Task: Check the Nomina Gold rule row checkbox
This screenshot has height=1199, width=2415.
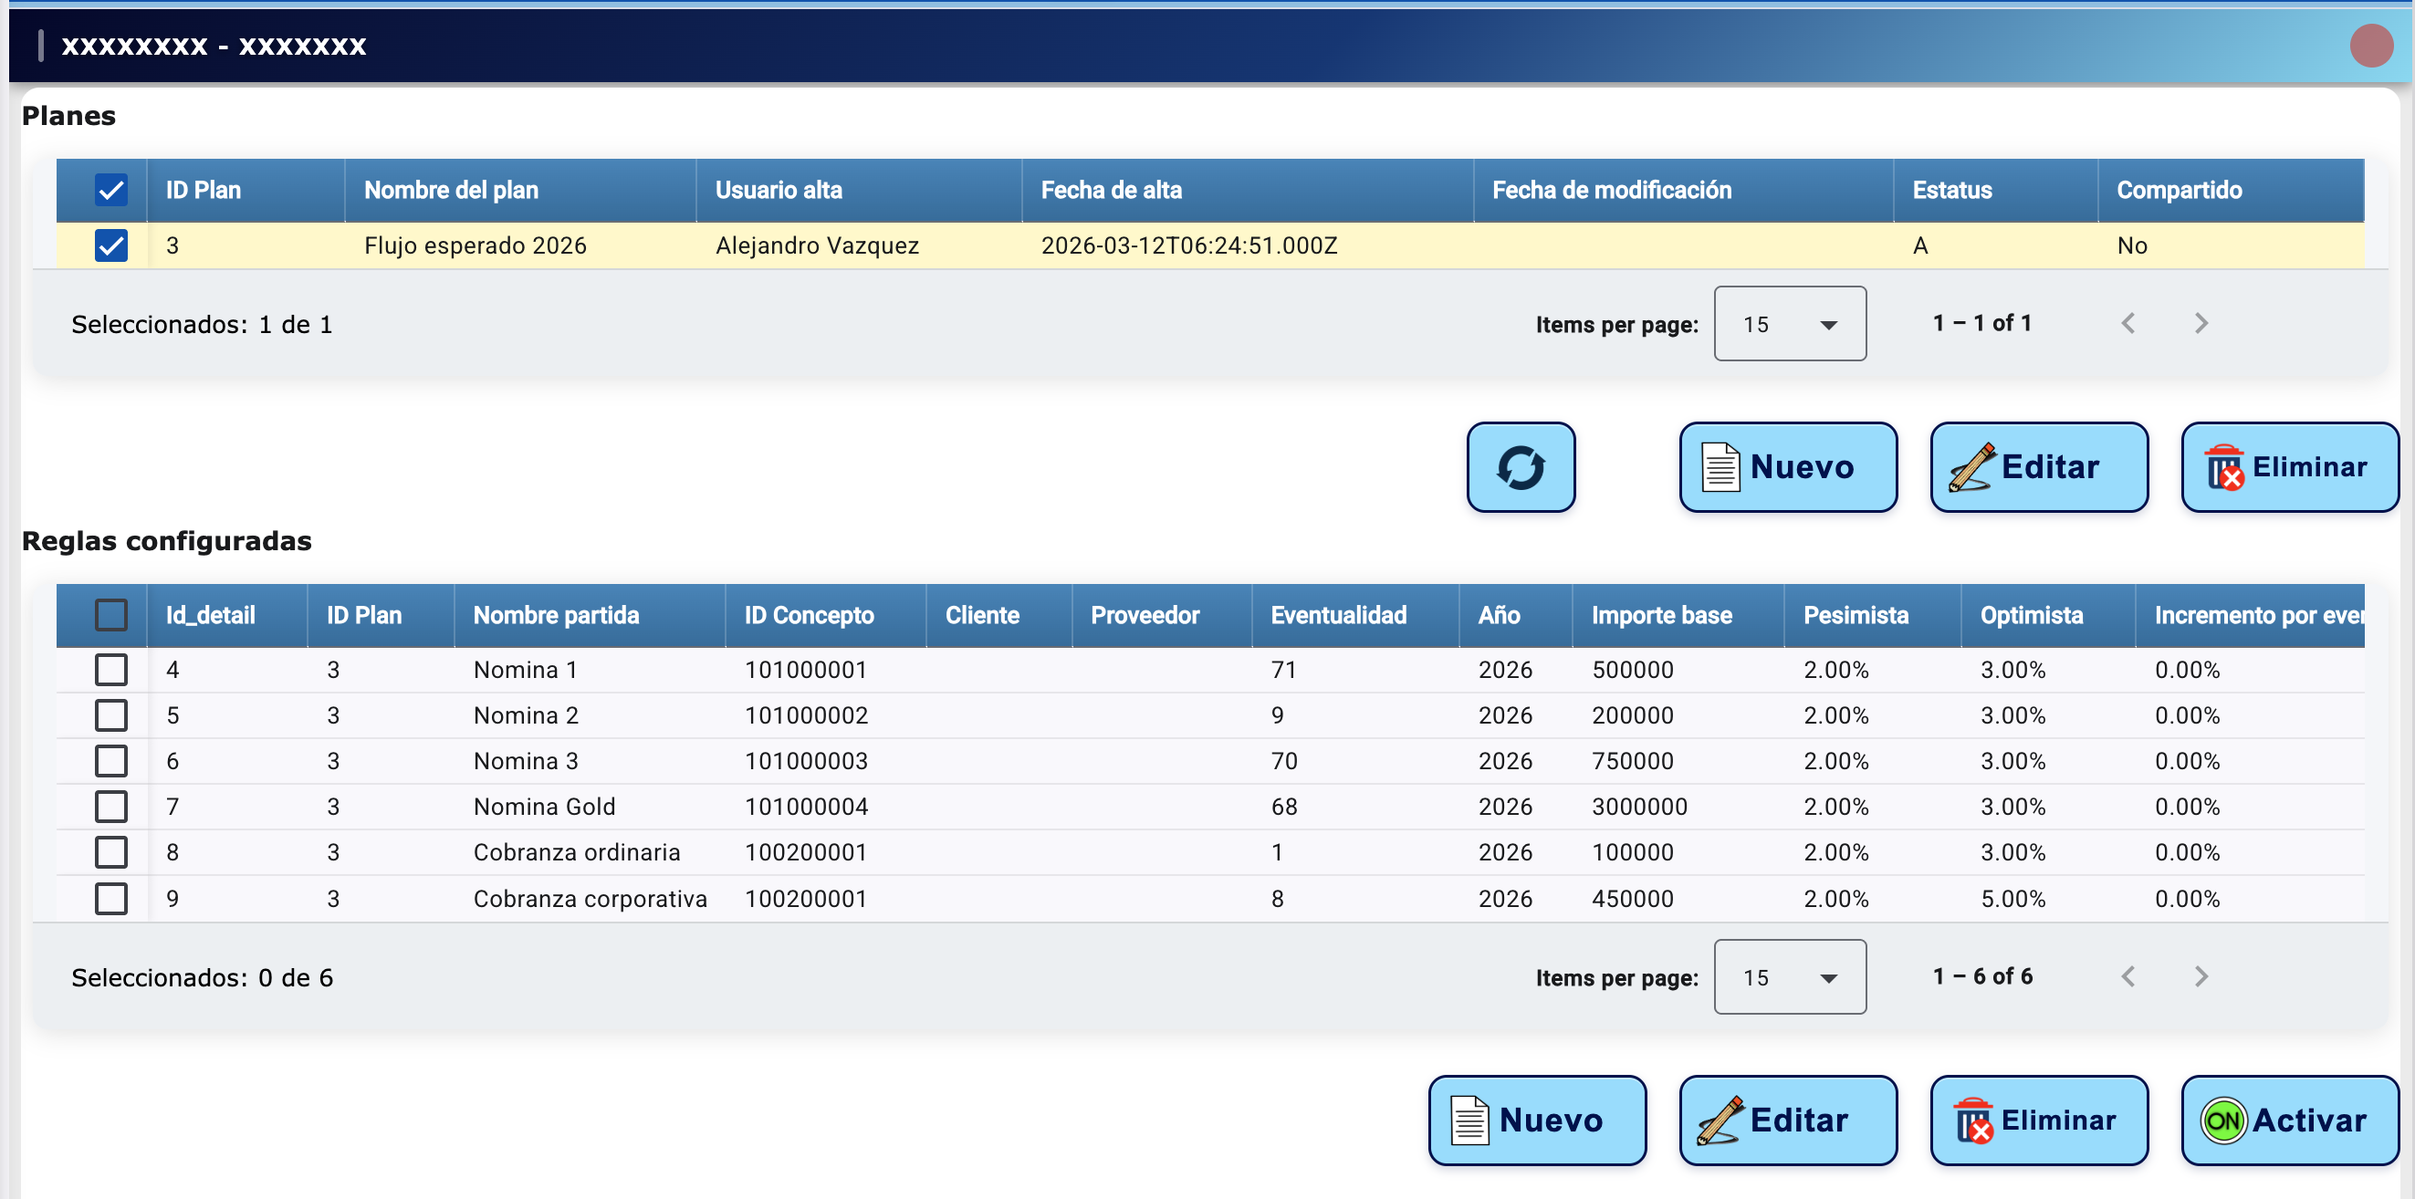Action: pyautogui.click(x=110, y=807)
